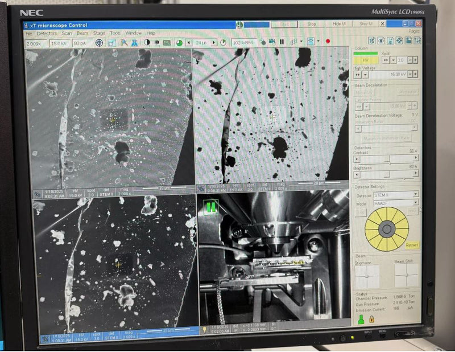Select the HAADF segmented detector wheel
This screenshot has width=455, height=352.
(x=387, y=229)
